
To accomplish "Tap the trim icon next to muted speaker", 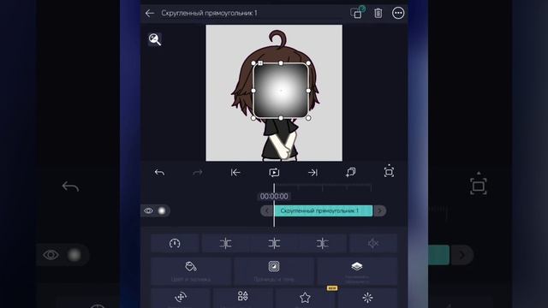I will coord(322,243).
